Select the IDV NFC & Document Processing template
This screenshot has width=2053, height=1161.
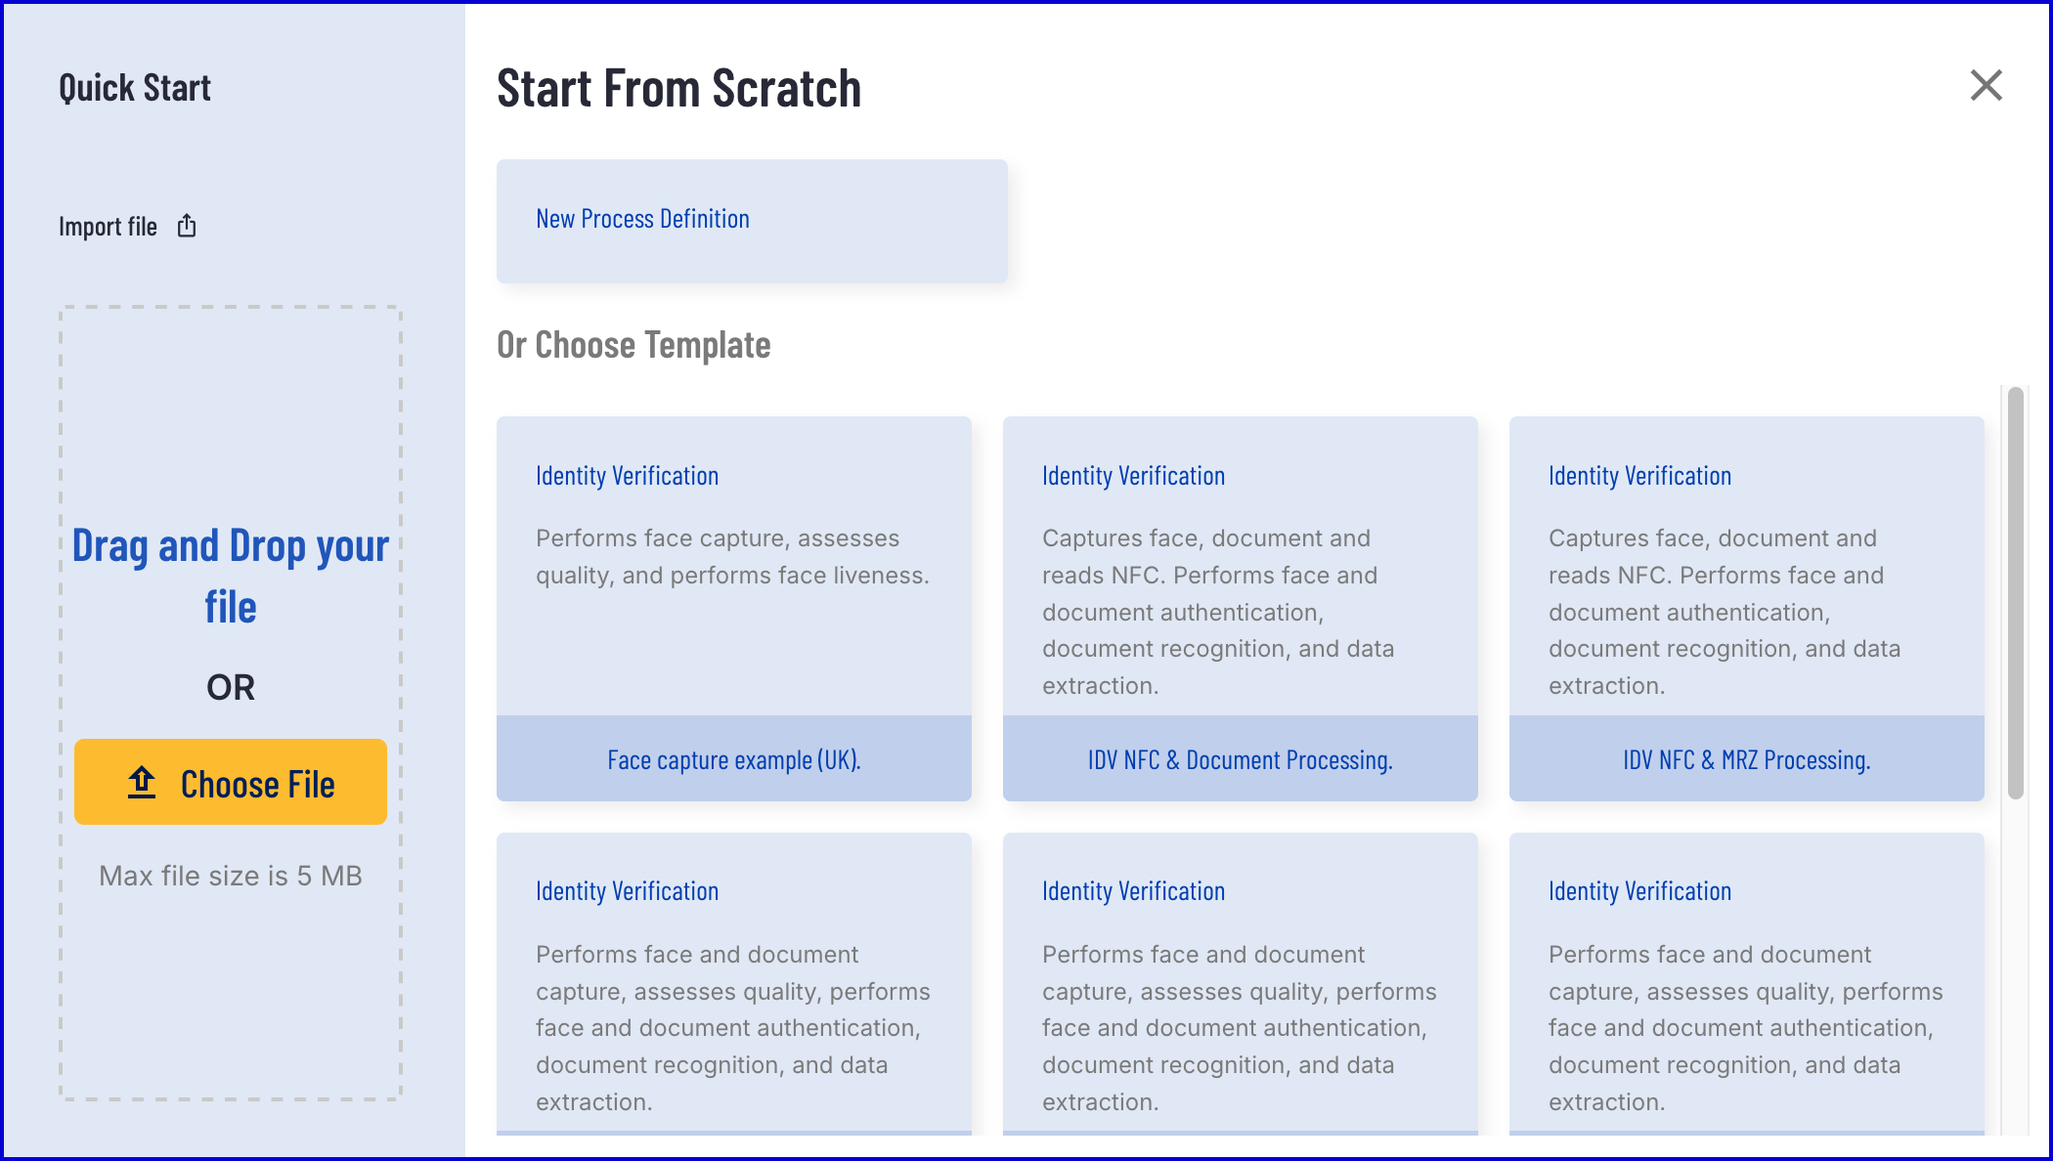click(1240, 759)
